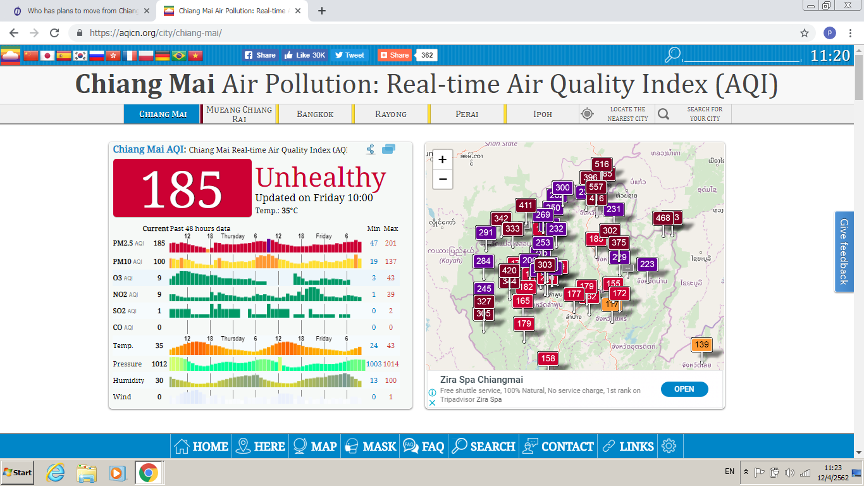Open the Give feedback side tab
Image resolution: width=864 pixels, height=486 pixels.
click(844, 251)
